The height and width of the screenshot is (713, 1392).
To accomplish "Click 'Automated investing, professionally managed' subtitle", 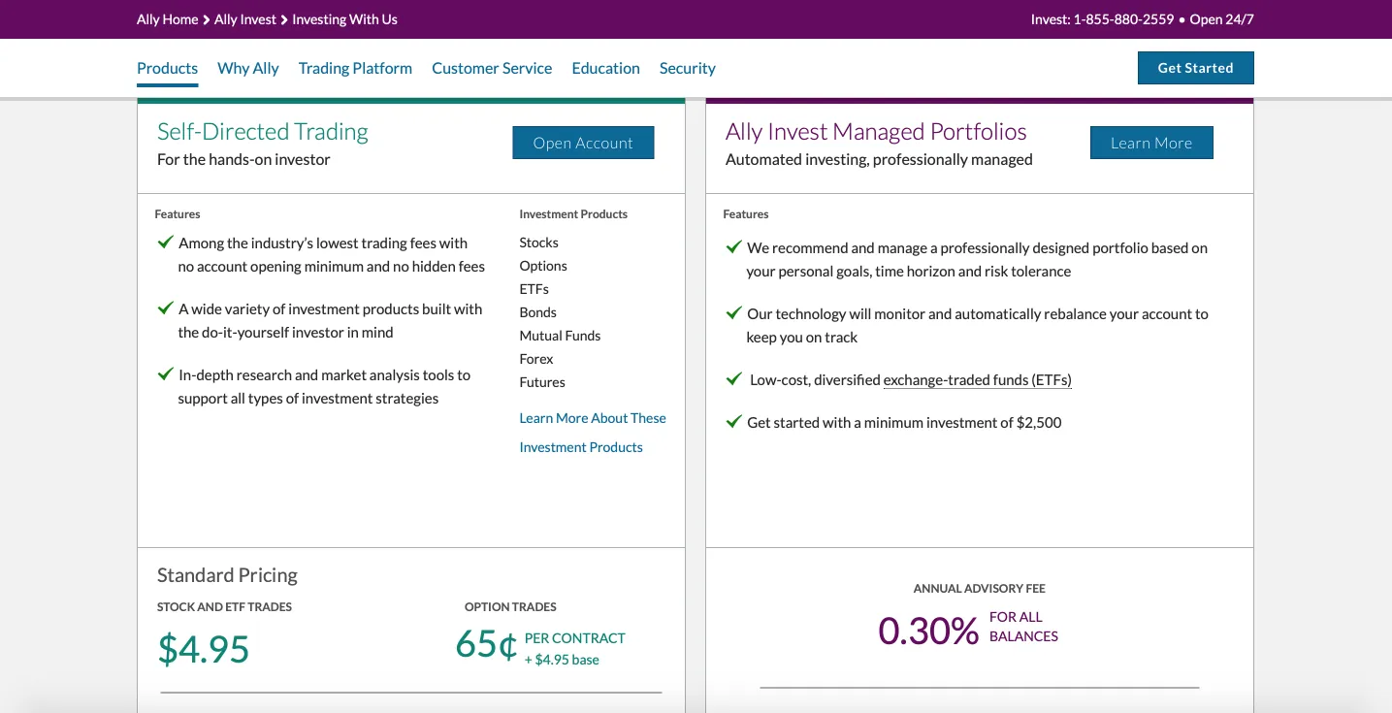I will pyautogui.click(x=879, y=159).
